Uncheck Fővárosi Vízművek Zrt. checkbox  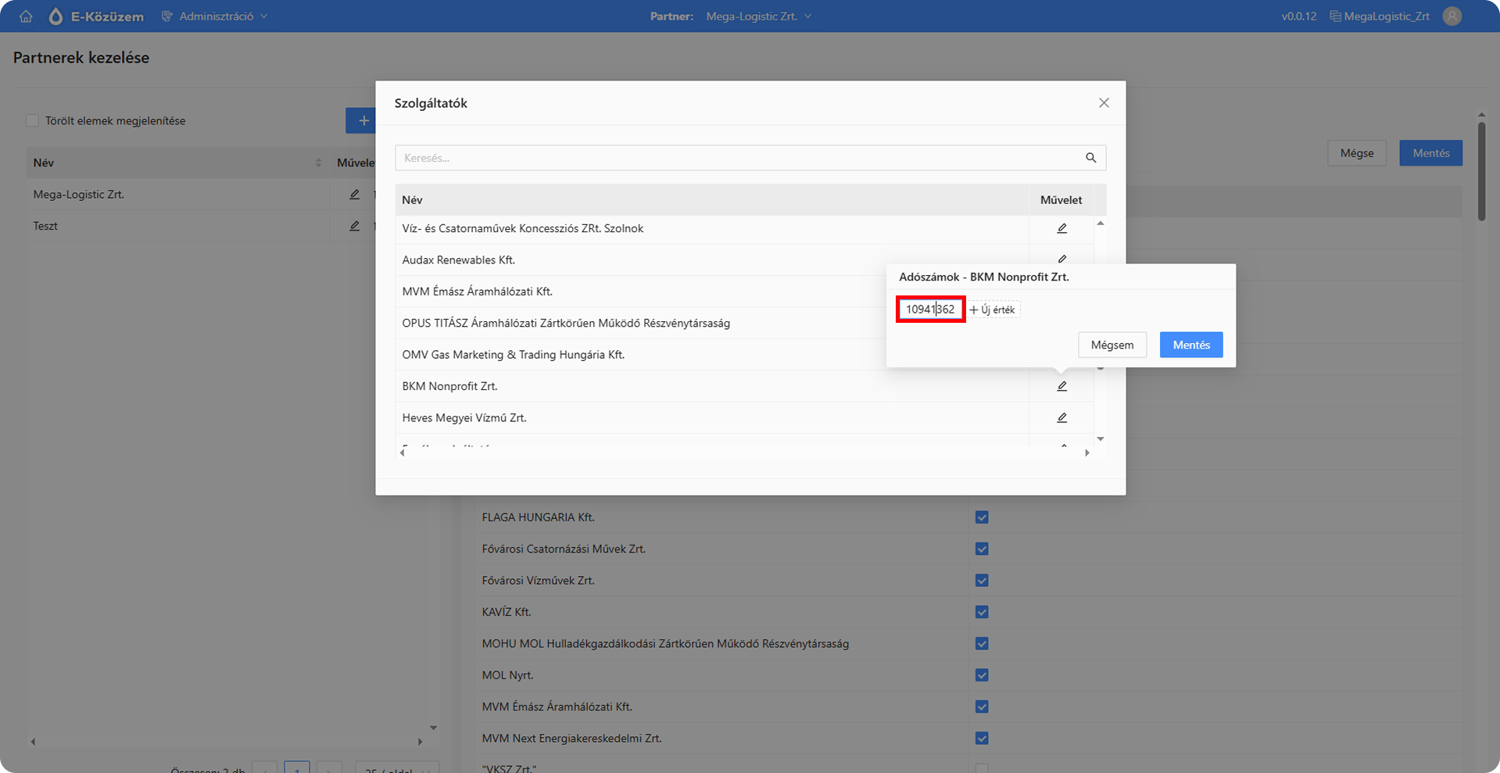point(982,581)
